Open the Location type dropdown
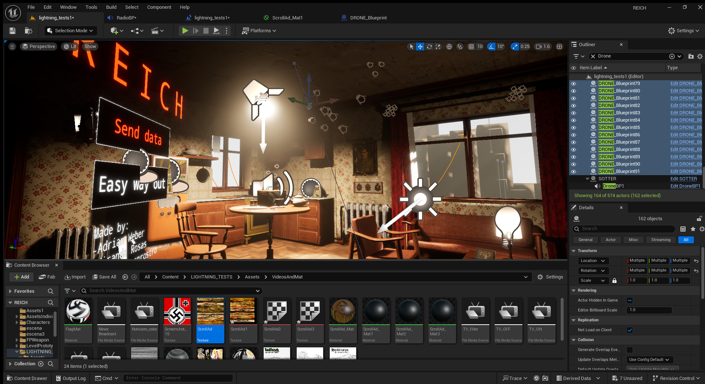Viewport: 705px width, 384px height. point(593,261)
